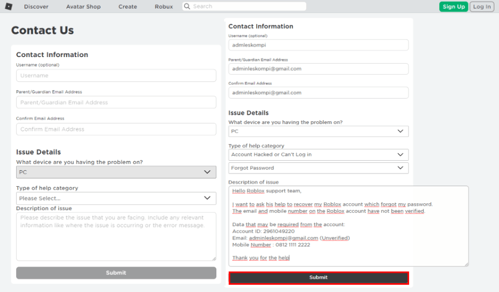This screenshot has height=292, width=499.
Task: Click the empty Parent/Guardian Email Address field
Action: (x=116, y=103)
